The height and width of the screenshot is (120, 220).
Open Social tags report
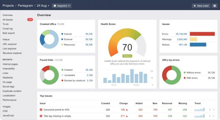pyautogui.click(x=9, y=86)
